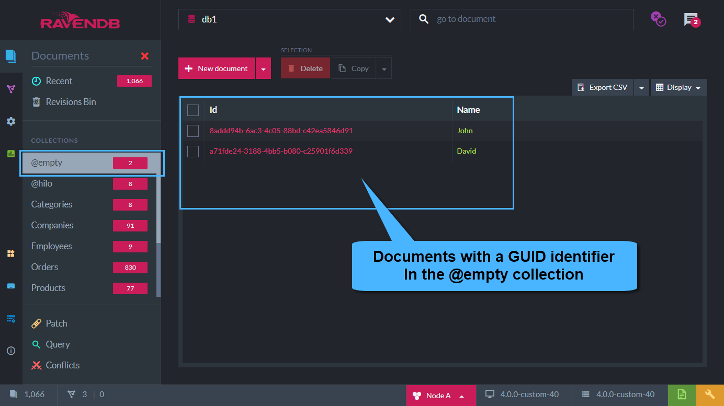The width and height of the screenshot is (724, 406).
Task: Click the Conflicts icon
Action: [36, 365]
